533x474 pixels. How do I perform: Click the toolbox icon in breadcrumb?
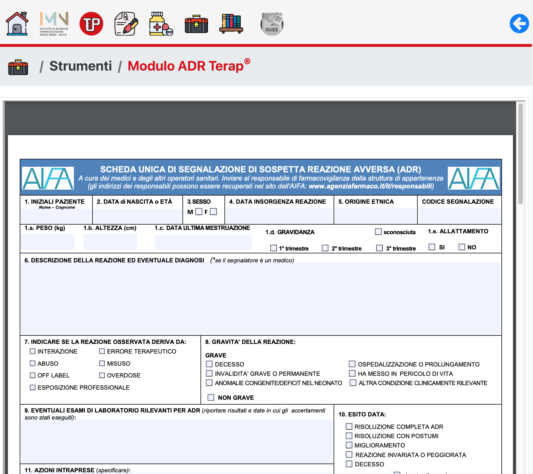coord(18,67)
